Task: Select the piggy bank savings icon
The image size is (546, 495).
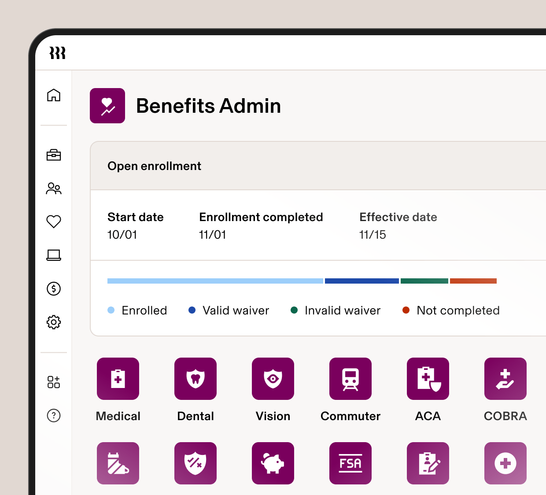Action: 273,463
